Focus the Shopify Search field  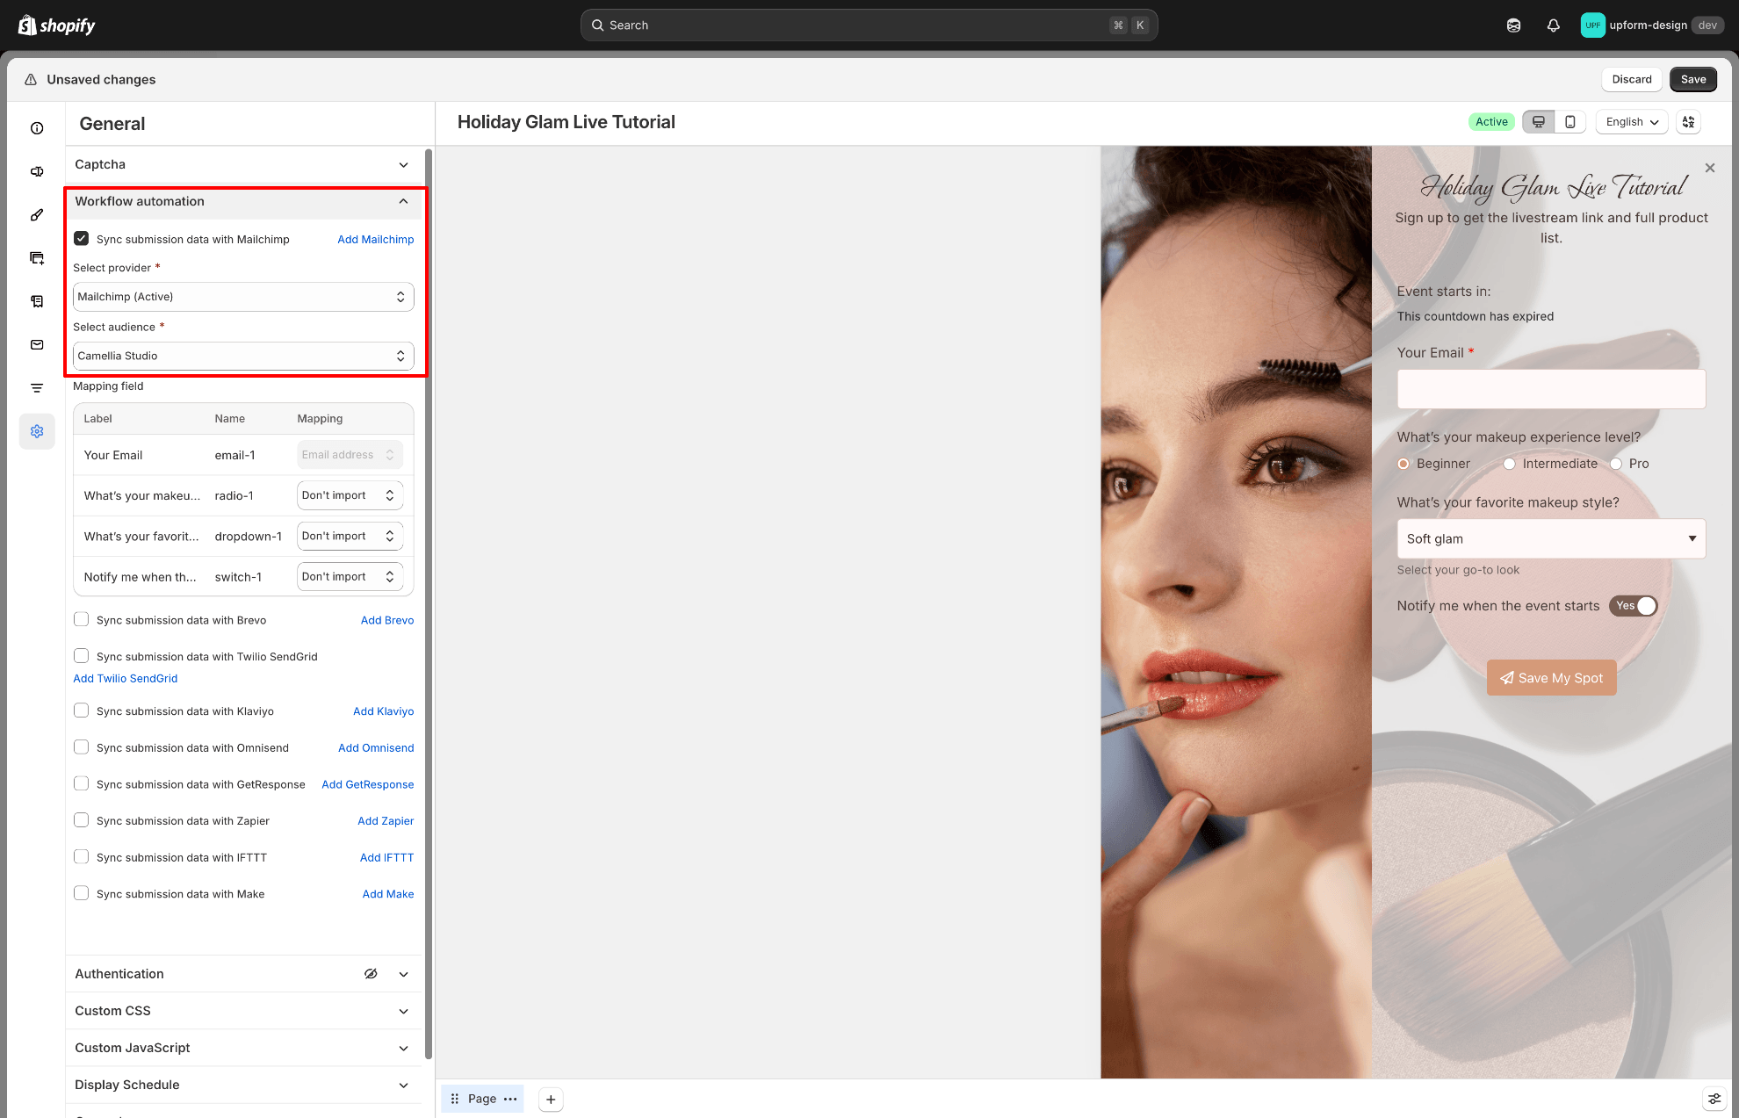(869, 25)
